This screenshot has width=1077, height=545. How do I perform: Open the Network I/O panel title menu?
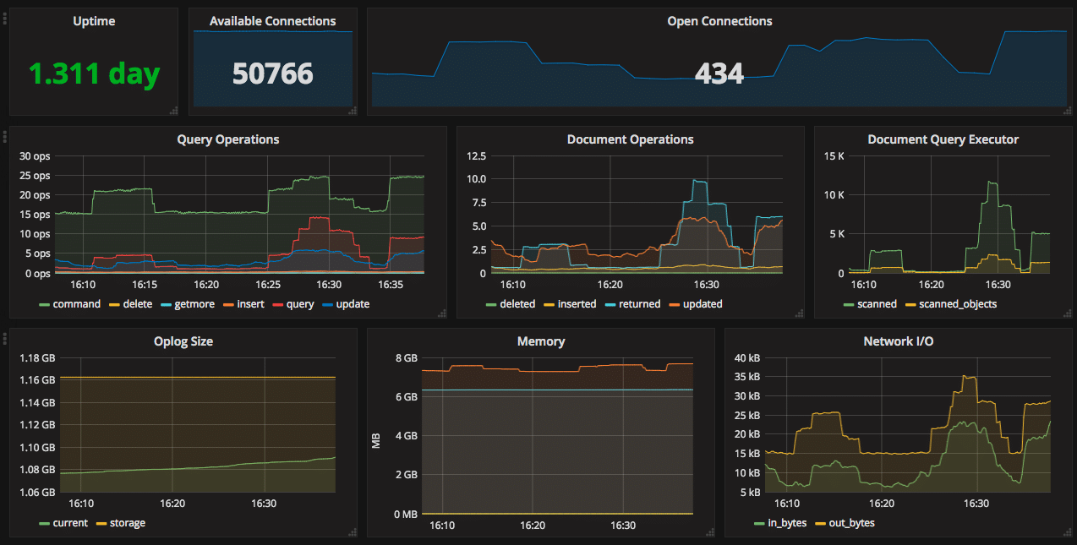pos(899,341)
